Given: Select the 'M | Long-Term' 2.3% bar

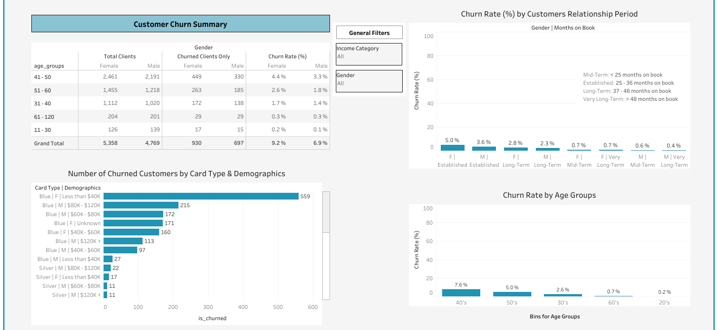Looking at the screenshot, I should point(548,149).
